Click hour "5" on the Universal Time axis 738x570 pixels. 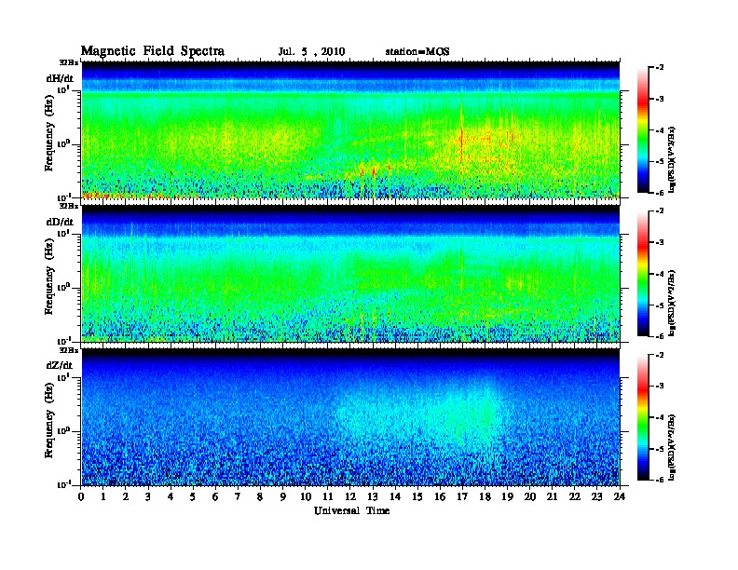193,496
